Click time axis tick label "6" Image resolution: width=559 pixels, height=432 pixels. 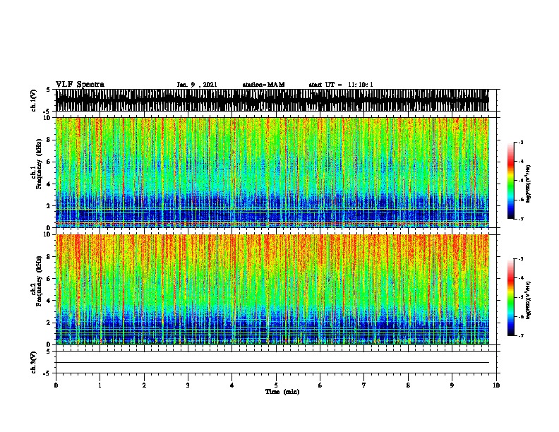tap(320, 385)
